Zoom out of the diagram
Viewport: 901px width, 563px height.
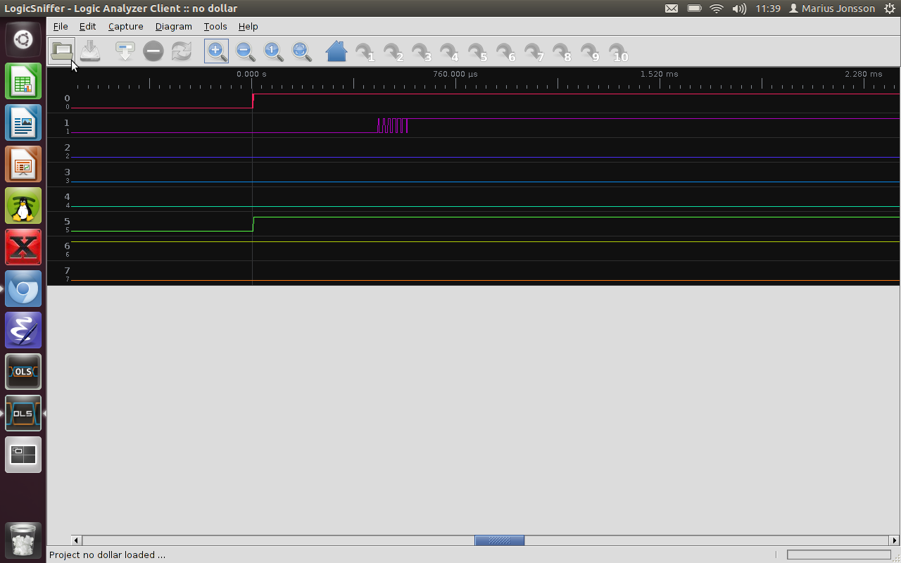coord(245,51)
